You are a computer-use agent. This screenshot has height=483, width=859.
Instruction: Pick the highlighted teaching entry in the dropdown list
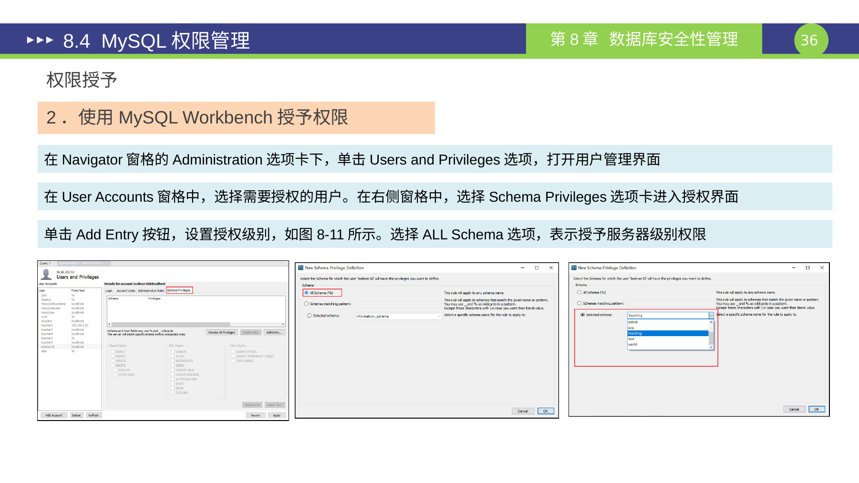[668, 333]
